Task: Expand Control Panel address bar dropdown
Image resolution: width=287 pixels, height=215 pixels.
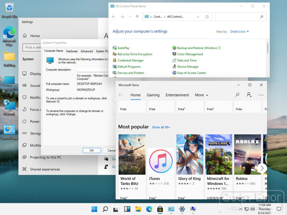Action: [198, 17]
